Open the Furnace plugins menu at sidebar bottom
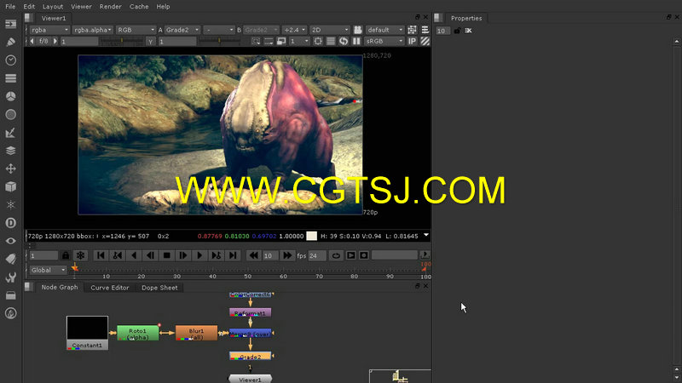This screenshot has height=383, width=682. (10, 313)
